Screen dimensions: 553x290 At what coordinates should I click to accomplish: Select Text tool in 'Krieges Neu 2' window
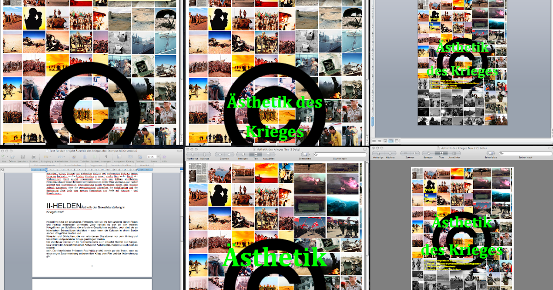441,153
